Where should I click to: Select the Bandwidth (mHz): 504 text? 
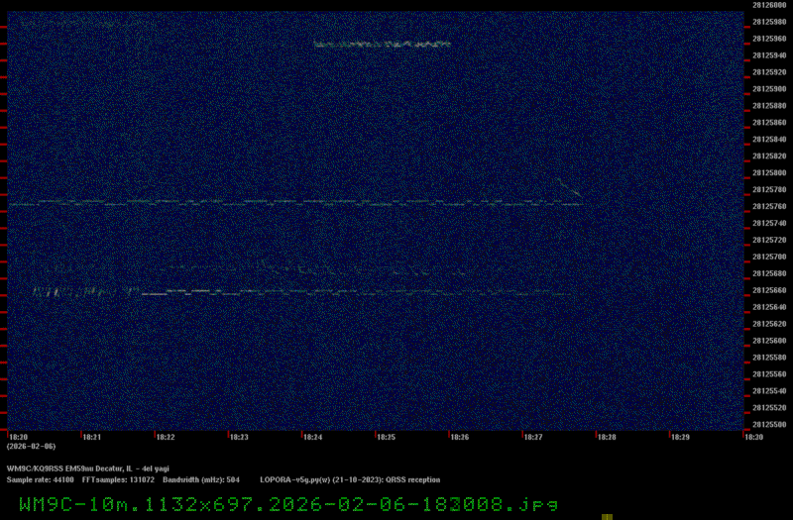[x=201, y=480]
